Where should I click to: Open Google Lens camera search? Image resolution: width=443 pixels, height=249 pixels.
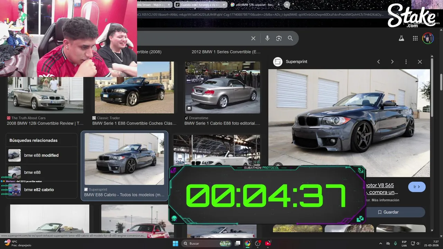(279, 38)
